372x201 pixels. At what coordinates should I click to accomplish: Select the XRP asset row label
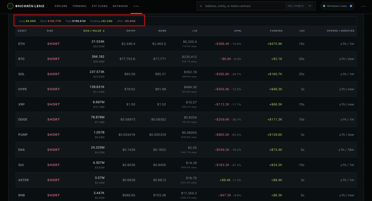21,105
